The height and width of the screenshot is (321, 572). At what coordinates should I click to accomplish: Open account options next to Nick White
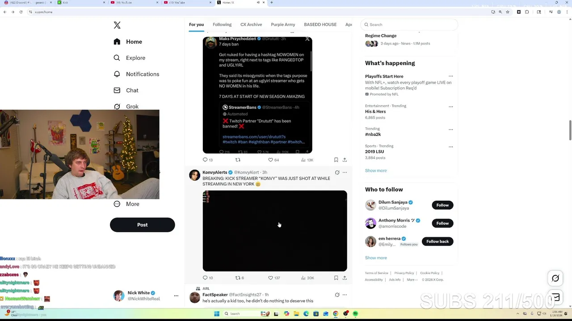point(176,296)
